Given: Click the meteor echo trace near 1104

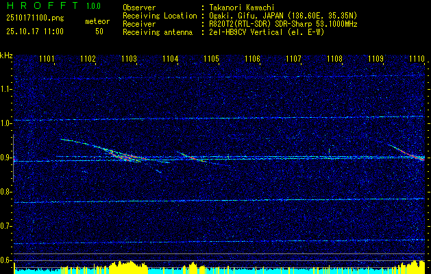Looking at the screenshot, I should pyautogui.click(x=192, y=157).
